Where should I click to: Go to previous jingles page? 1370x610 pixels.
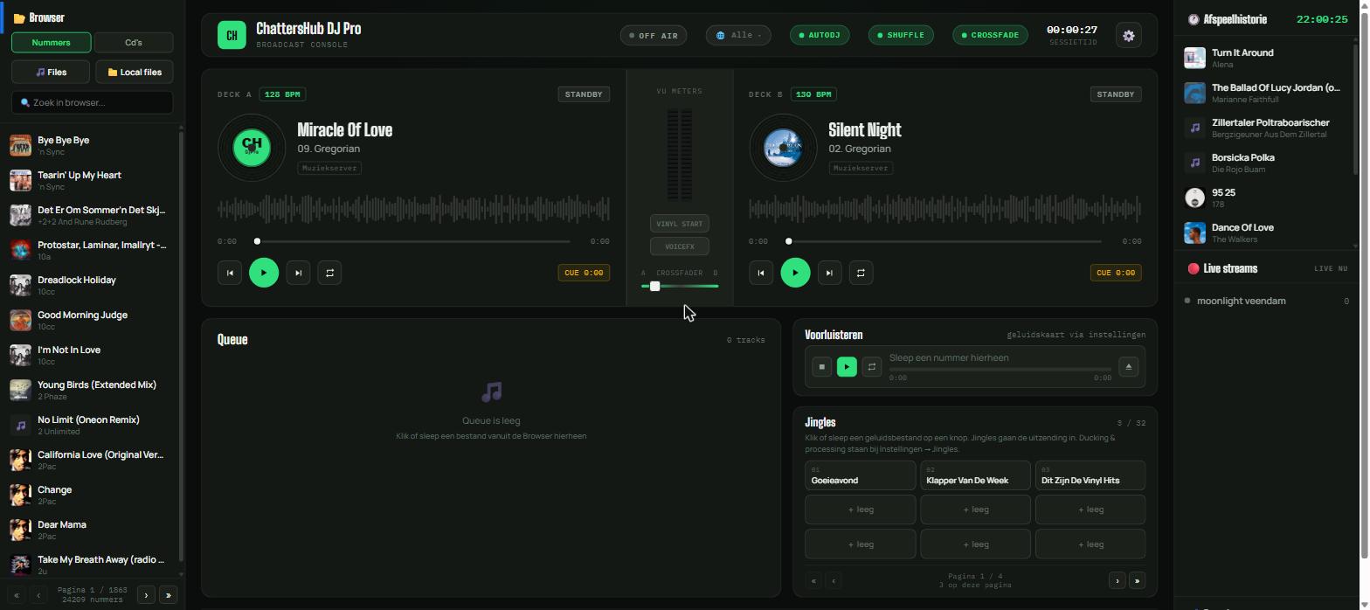pos(834,580)
